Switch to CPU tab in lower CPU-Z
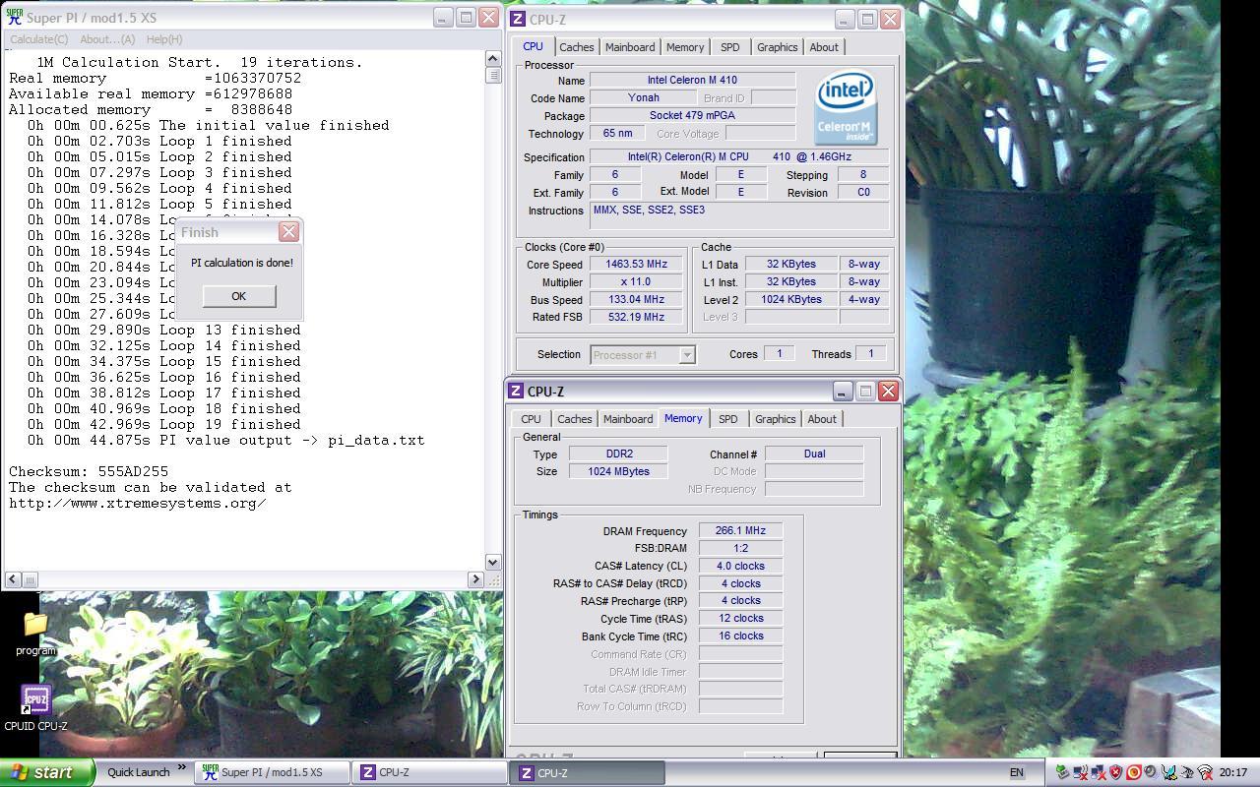The image size is (1260, 787). (531, 419)
